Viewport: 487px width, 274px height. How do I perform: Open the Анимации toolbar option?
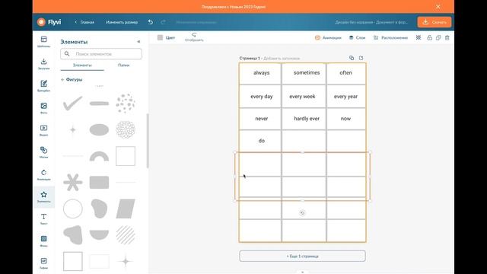(x=328, y=37)
